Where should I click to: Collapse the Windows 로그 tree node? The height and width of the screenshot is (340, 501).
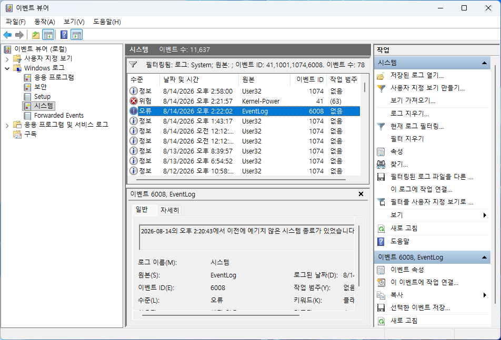coord(7,68)
